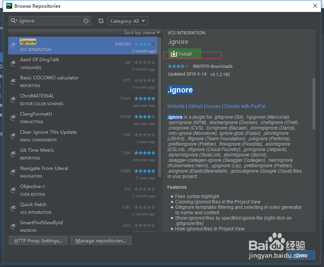Viewport: 324px width, 267px height.
Task: Click star rating of Navigate From Literal
Action: (x=145, y=171)
